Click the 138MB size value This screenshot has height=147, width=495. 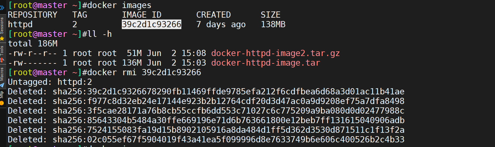coord(273,24)
